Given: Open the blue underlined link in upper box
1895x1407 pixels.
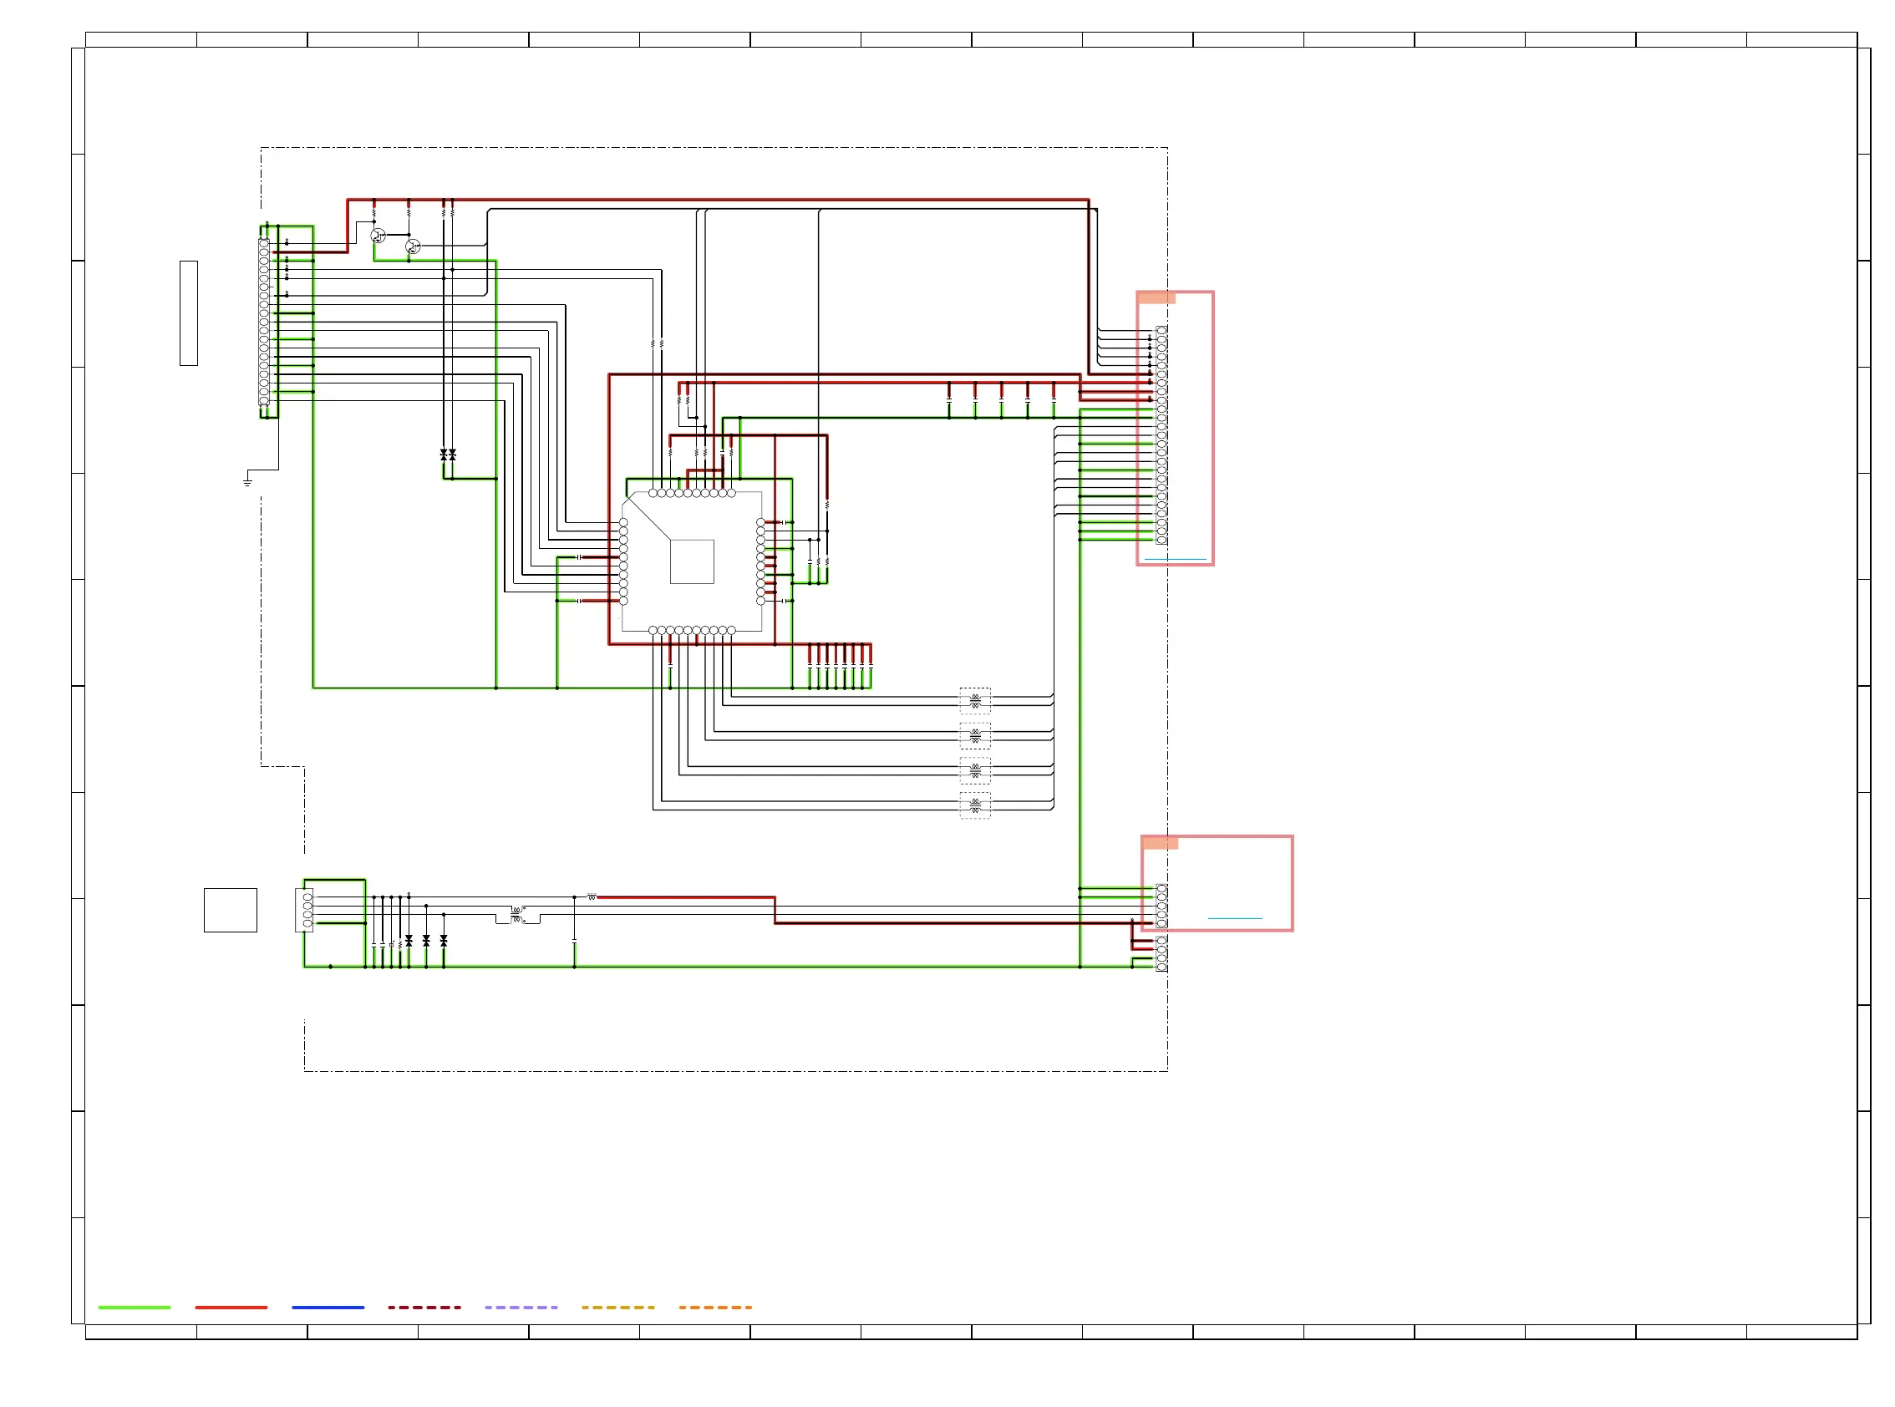Looking at the screenshot, I should click(x=1175, y=560).
